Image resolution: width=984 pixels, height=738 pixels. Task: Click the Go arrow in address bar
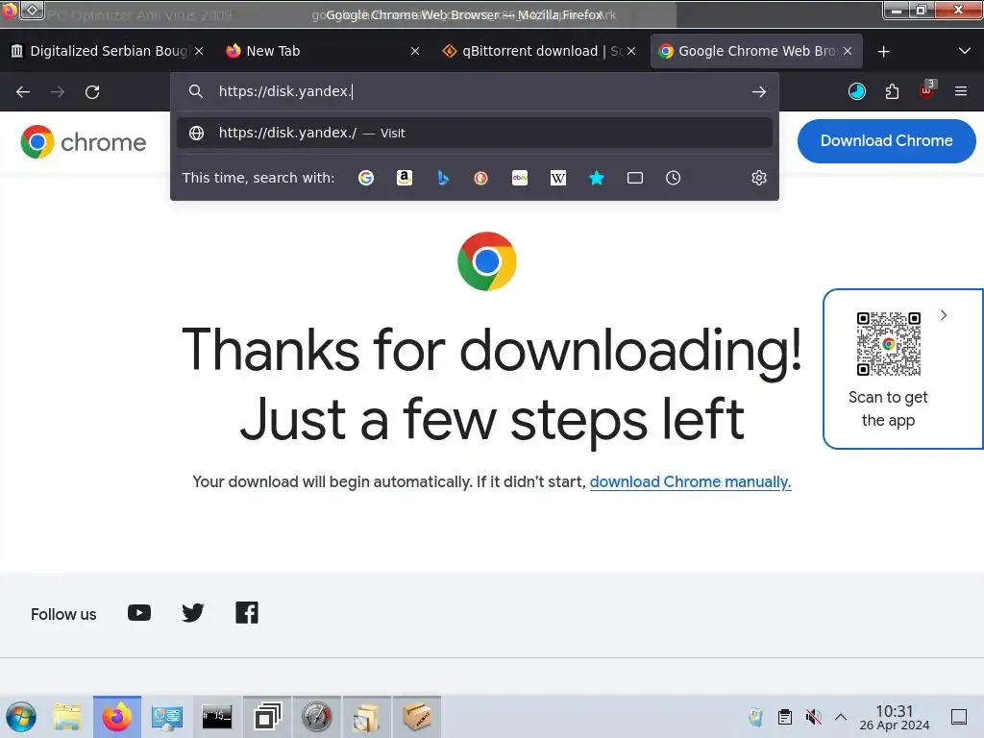759,91
